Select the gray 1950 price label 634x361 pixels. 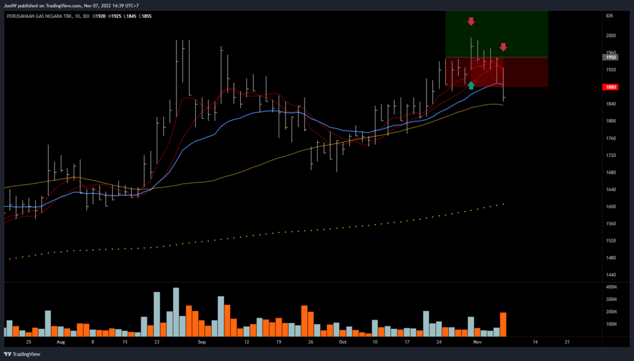(611, 57)
